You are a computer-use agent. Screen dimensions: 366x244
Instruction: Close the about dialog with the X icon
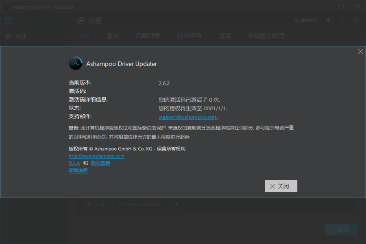(360, 51)
